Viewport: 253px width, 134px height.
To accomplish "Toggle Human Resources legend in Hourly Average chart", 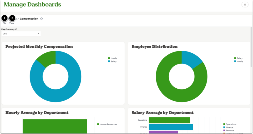I will pyautogui.click(x=107, y=124).
